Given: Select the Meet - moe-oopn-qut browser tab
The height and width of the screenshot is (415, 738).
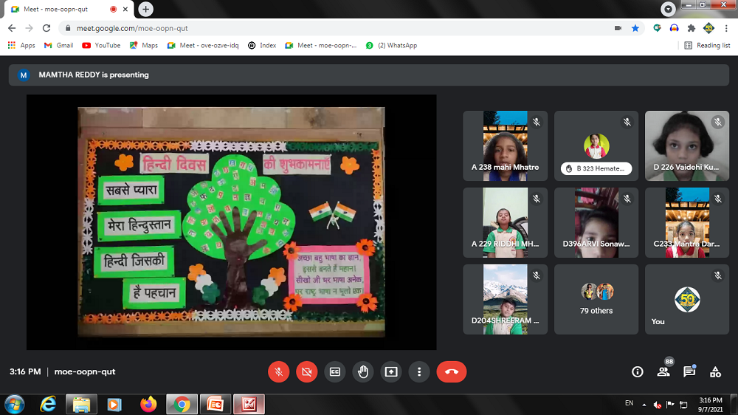Looking at the screenshot, I should 59,9.
